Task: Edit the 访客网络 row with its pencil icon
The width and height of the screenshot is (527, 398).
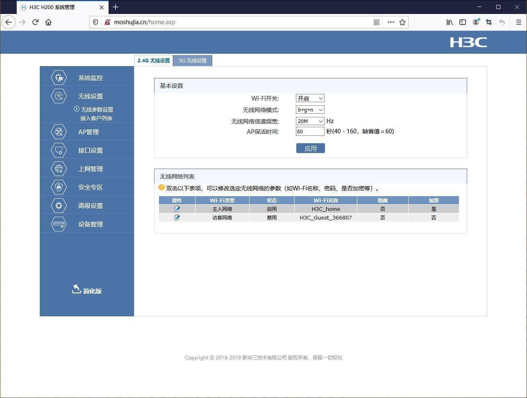Action: [x=177, y=217]
